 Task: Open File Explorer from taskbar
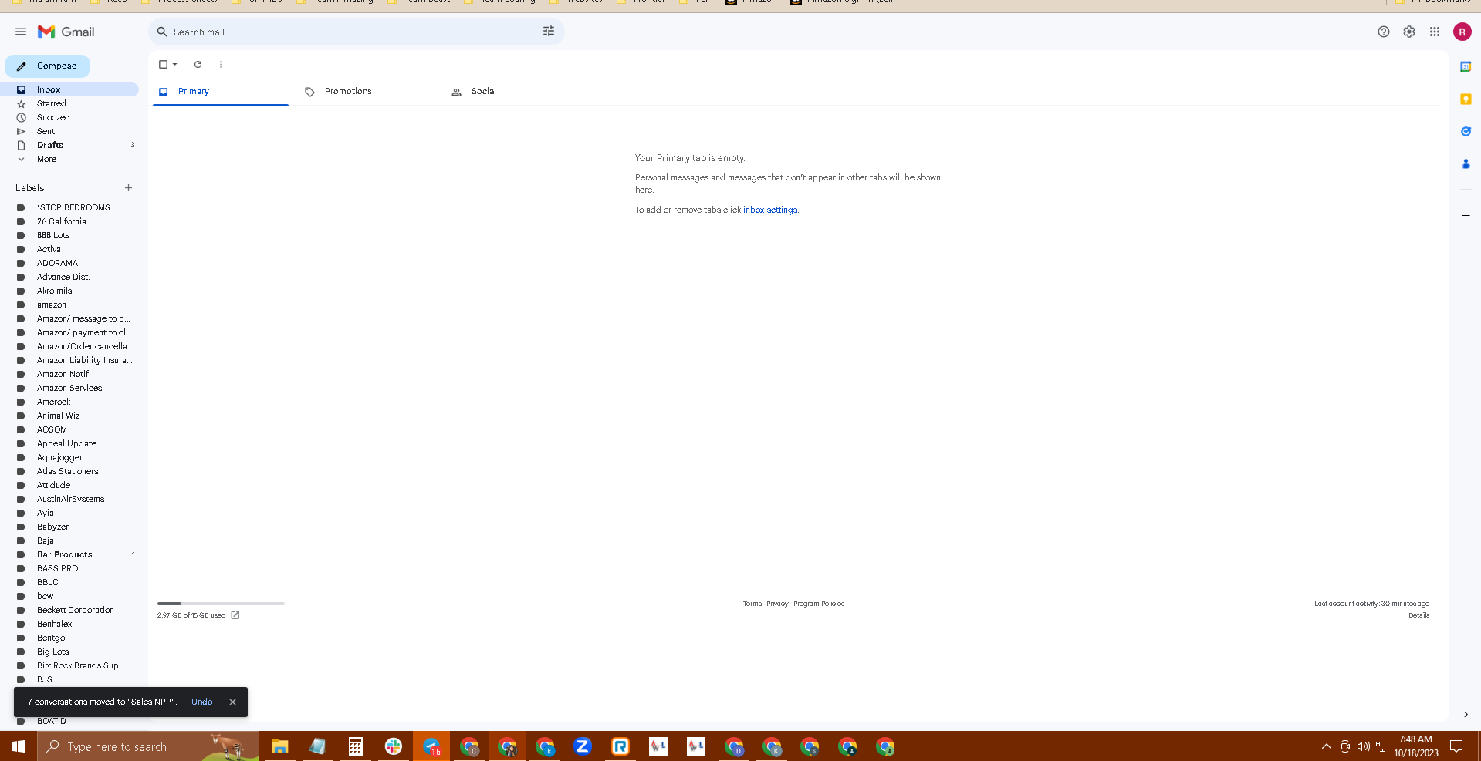279,746
